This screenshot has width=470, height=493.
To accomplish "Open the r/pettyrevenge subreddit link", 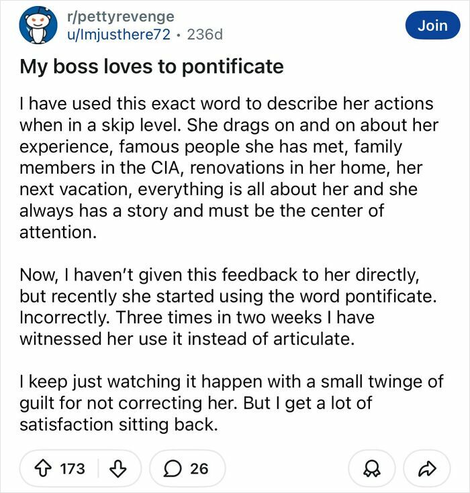I will tap(121, 17).
